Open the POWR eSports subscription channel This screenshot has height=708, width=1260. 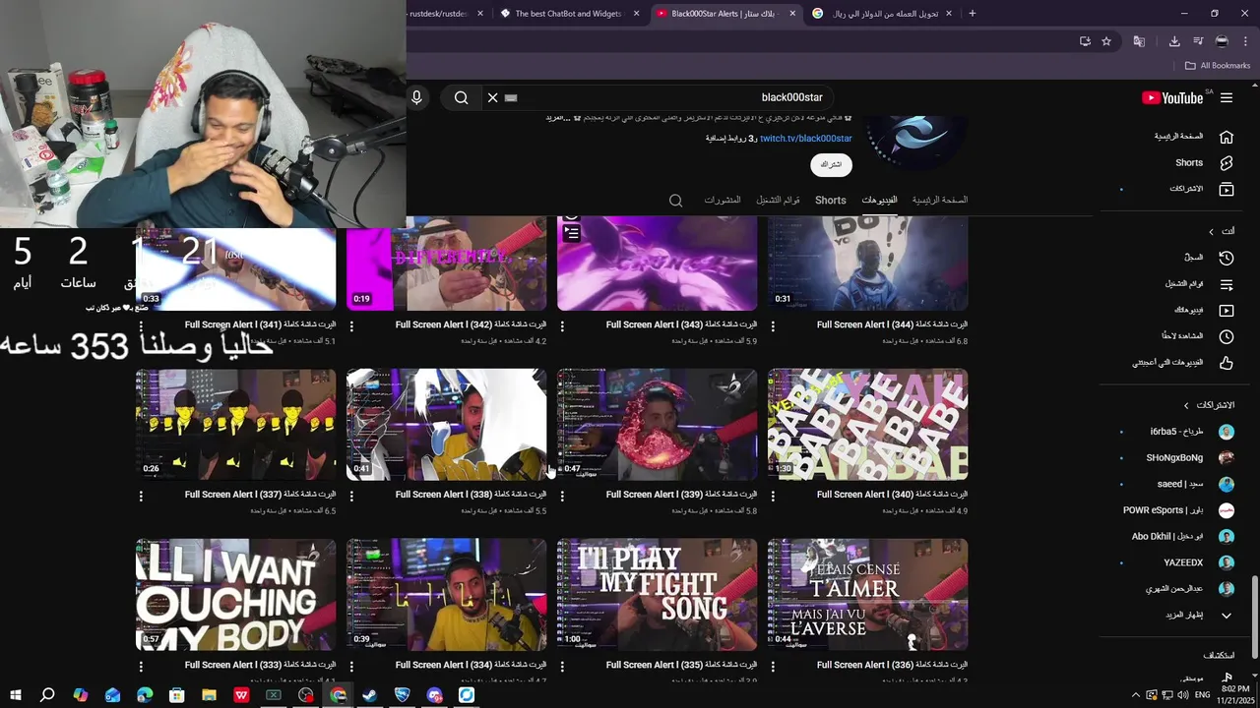point(1177,510)
